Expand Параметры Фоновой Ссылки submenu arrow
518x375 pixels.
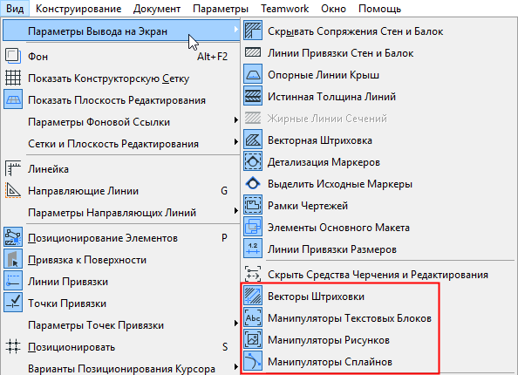click(235, 119)
